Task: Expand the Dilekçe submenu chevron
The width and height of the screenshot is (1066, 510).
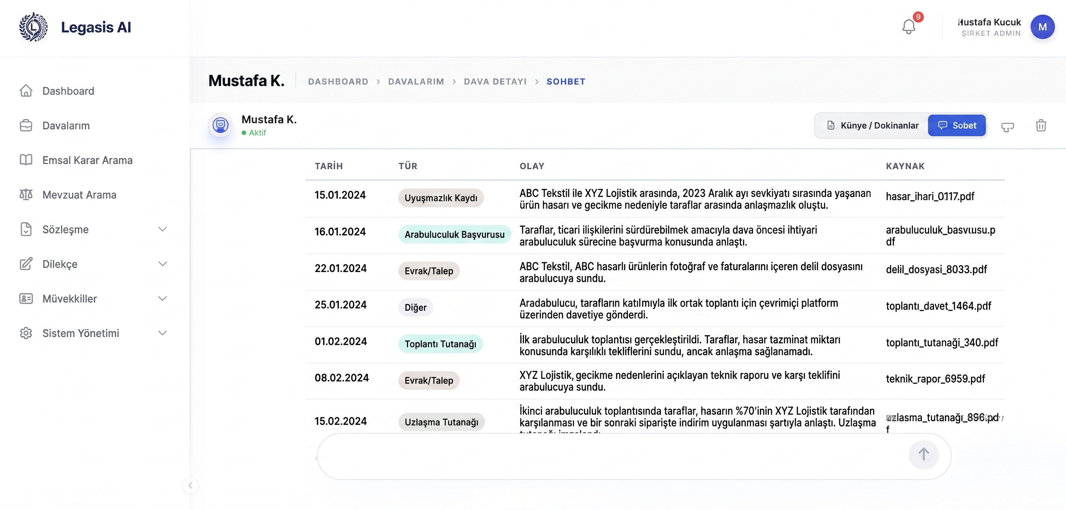Action: 163,264
